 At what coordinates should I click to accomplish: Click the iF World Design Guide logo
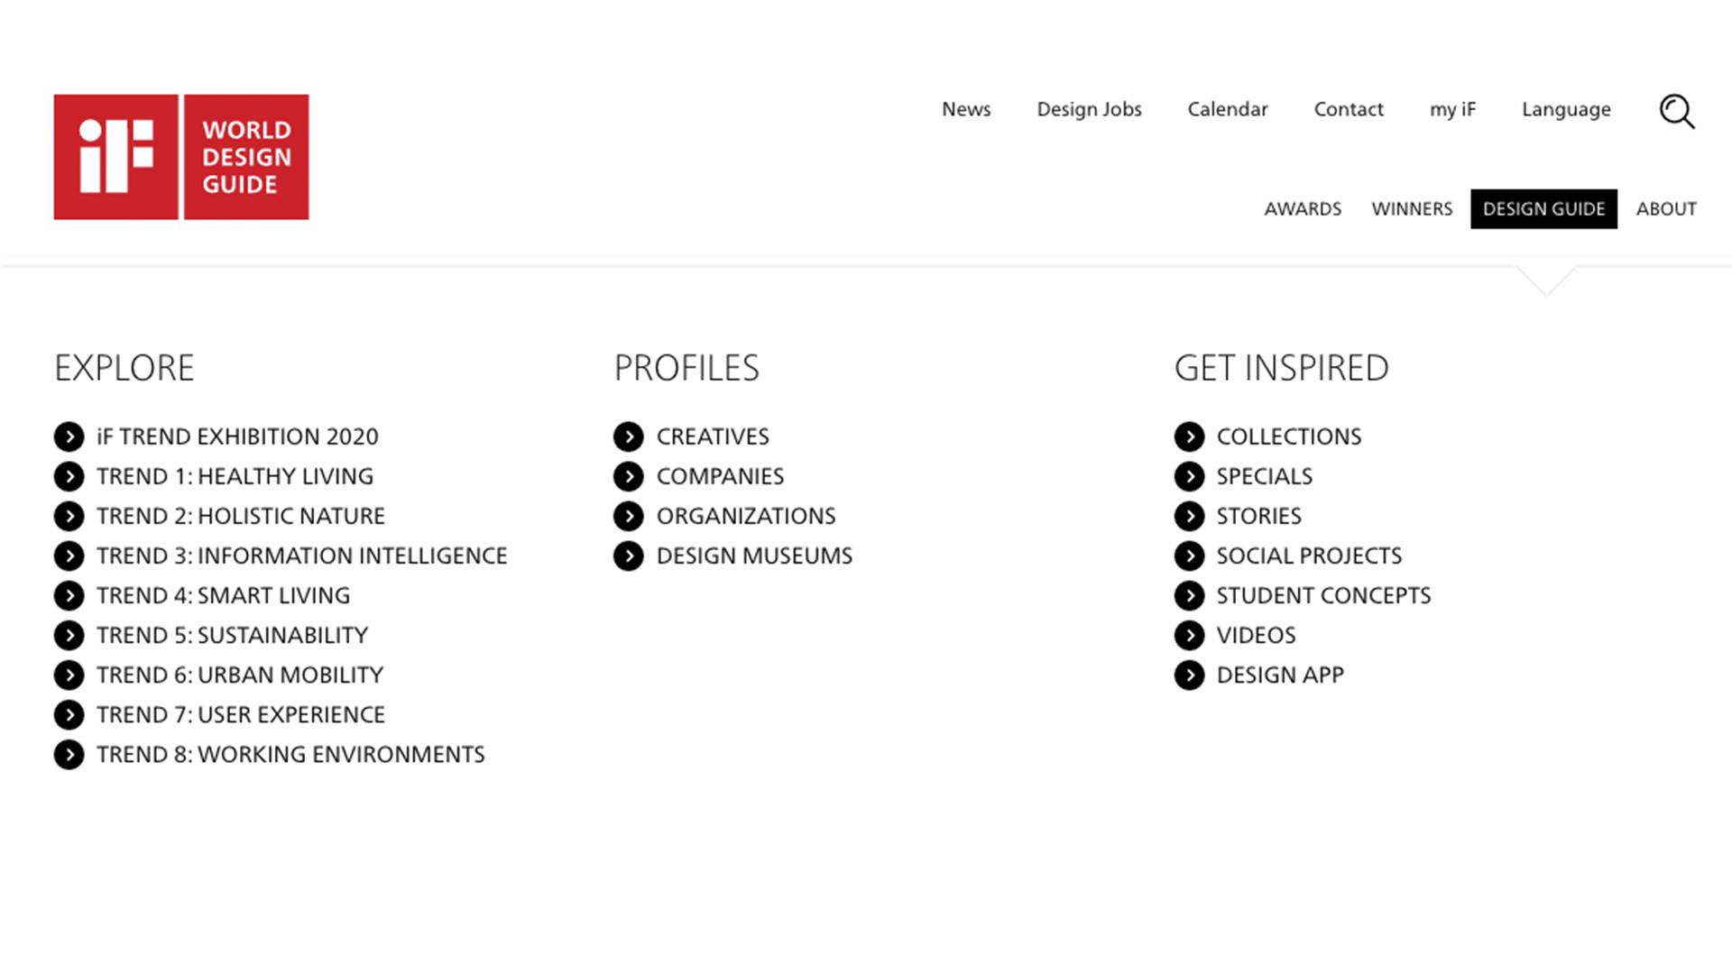click(x=181, y=157)
